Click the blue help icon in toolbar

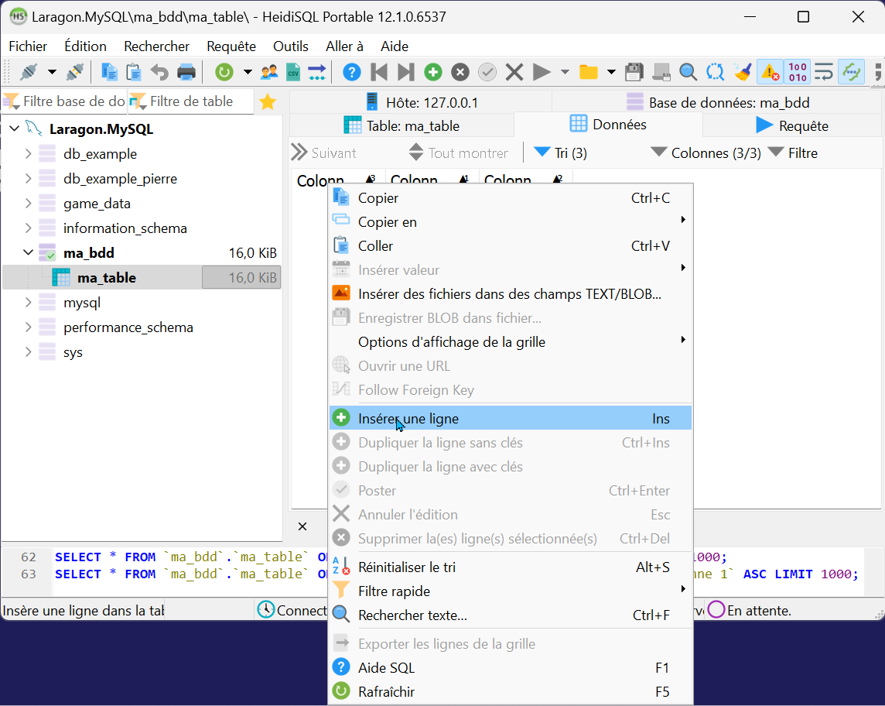coord(352,72)
